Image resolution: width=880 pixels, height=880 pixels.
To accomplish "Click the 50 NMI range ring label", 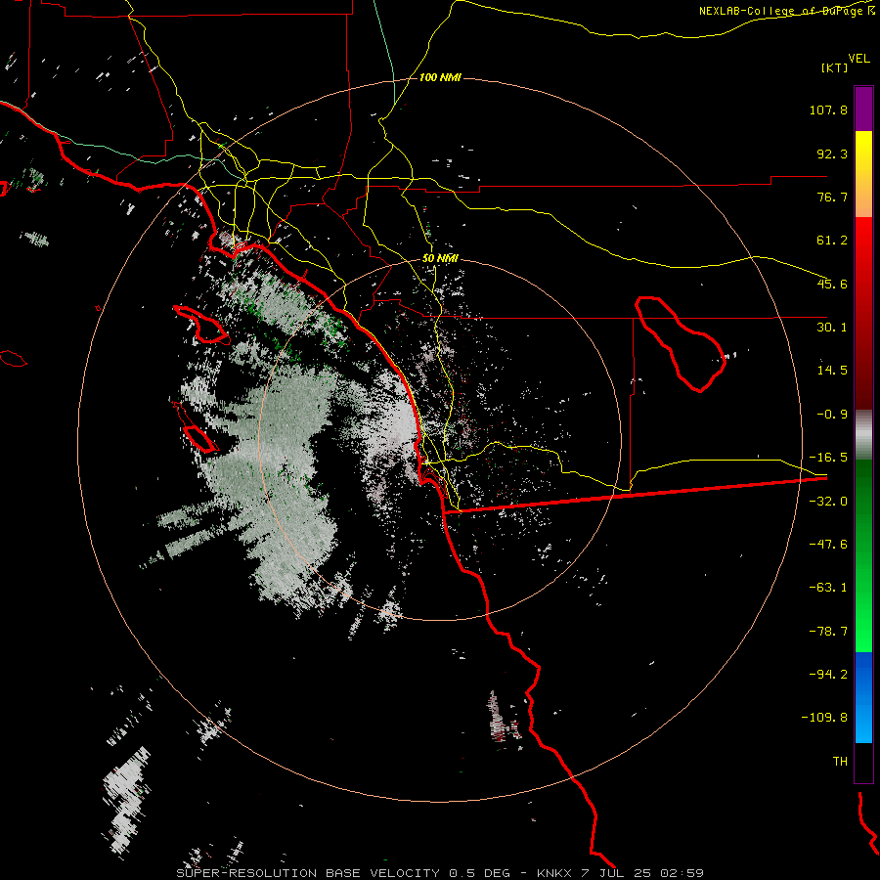I will pos(440,259).
